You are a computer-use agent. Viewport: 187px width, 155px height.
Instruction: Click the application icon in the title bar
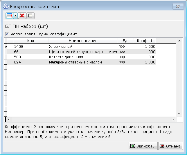pos(6,7)
